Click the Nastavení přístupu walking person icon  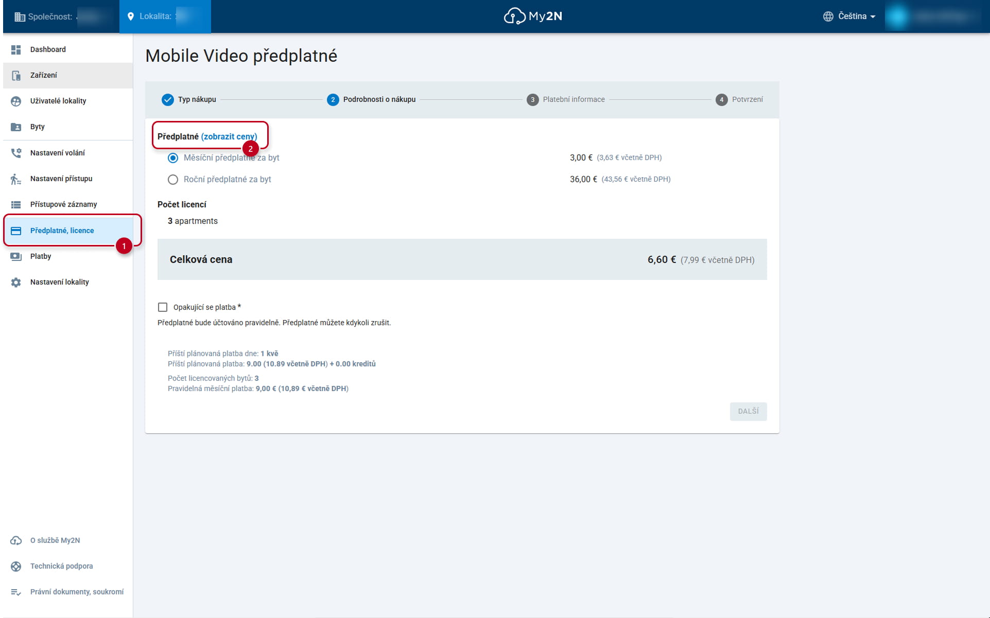click(16, 179)
